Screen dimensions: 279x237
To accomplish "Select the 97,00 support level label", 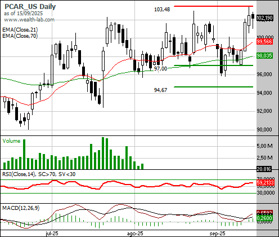I will point(160,69).
